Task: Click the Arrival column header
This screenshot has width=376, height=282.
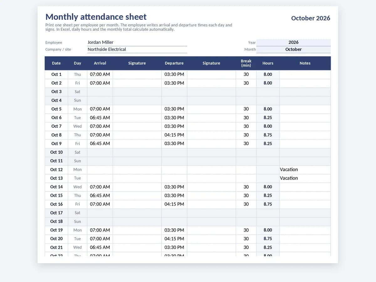Action: (x=100, y=63)
